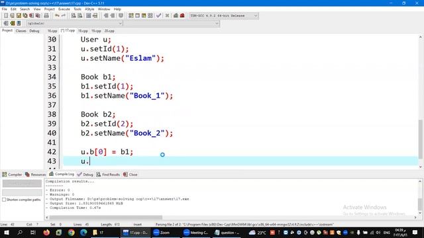Click the Close file toolbar icon
This screenshot has height=238, width=424.
coord(32,16)
